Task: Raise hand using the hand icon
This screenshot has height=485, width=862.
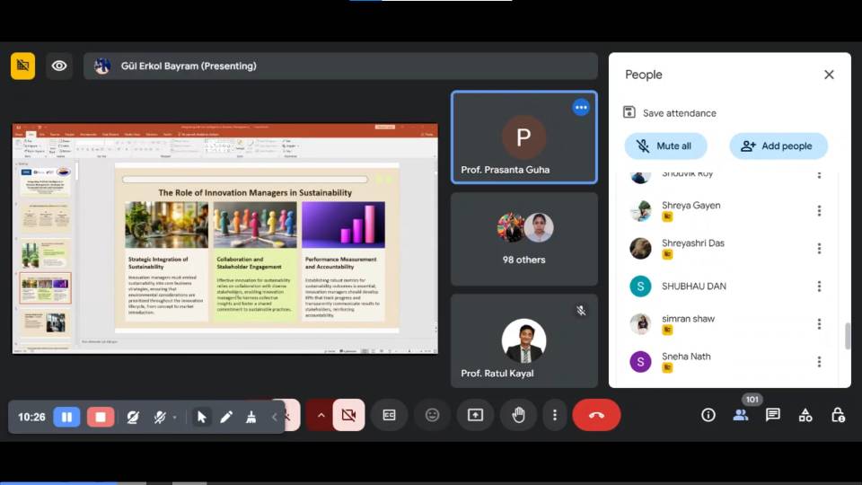Action: (518, 415)
